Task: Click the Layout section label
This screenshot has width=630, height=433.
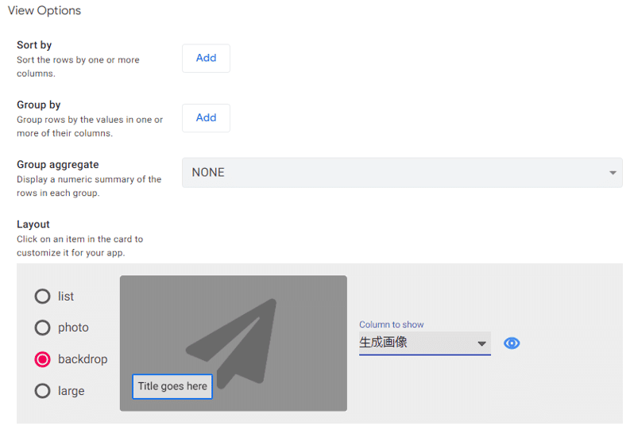Action: (33, 224)
